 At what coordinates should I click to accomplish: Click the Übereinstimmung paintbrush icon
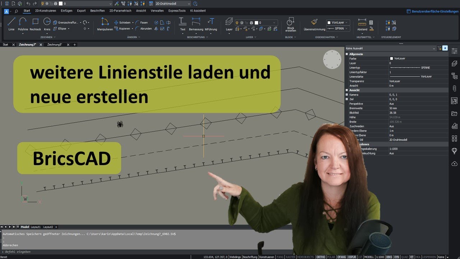click(x=314, y=22)
